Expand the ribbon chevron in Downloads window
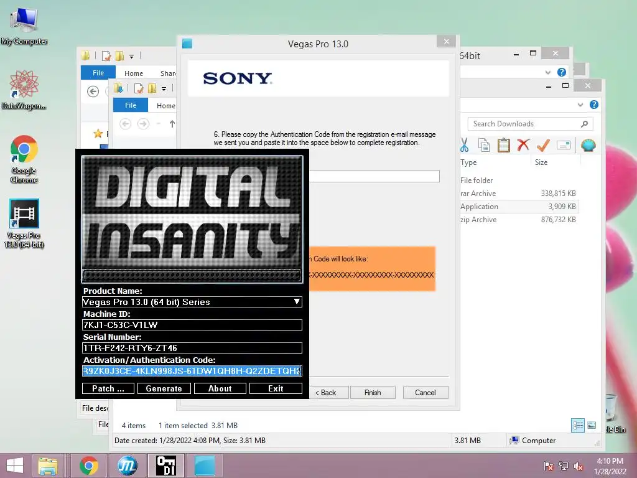Screen dimensions: 637x478 pyautogui.click(x=580, y=105)
